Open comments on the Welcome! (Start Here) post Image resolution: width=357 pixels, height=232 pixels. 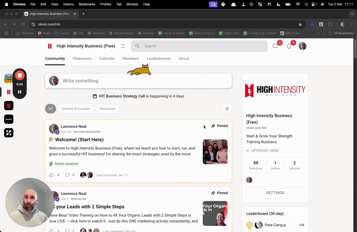[x=67, y=175]
